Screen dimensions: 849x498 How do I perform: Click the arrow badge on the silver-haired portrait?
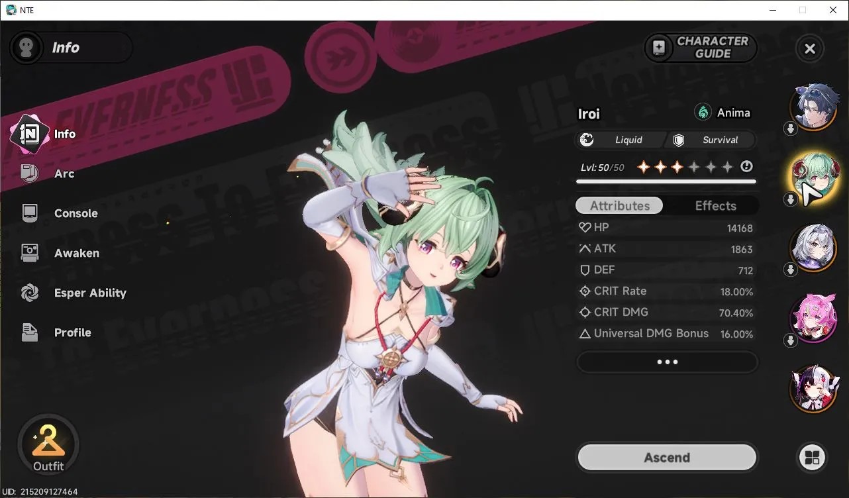pos(791,270)
